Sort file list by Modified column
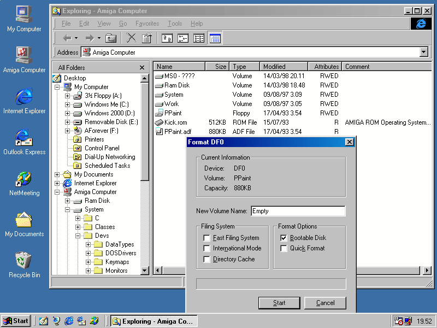 click(284, 66)
